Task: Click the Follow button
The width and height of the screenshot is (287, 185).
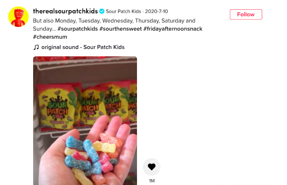Action: 246,15
